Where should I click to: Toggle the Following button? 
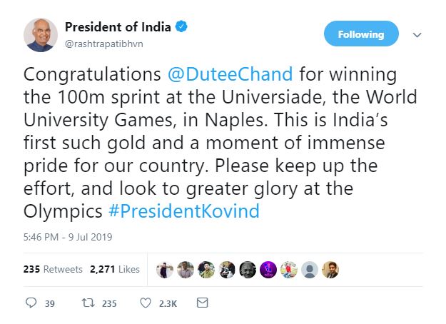(361, 34)
